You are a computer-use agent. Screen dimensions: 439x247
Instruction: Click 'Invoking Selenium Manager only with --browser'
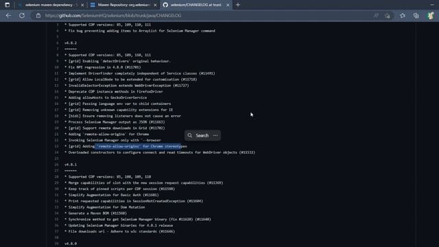(112, 140)
